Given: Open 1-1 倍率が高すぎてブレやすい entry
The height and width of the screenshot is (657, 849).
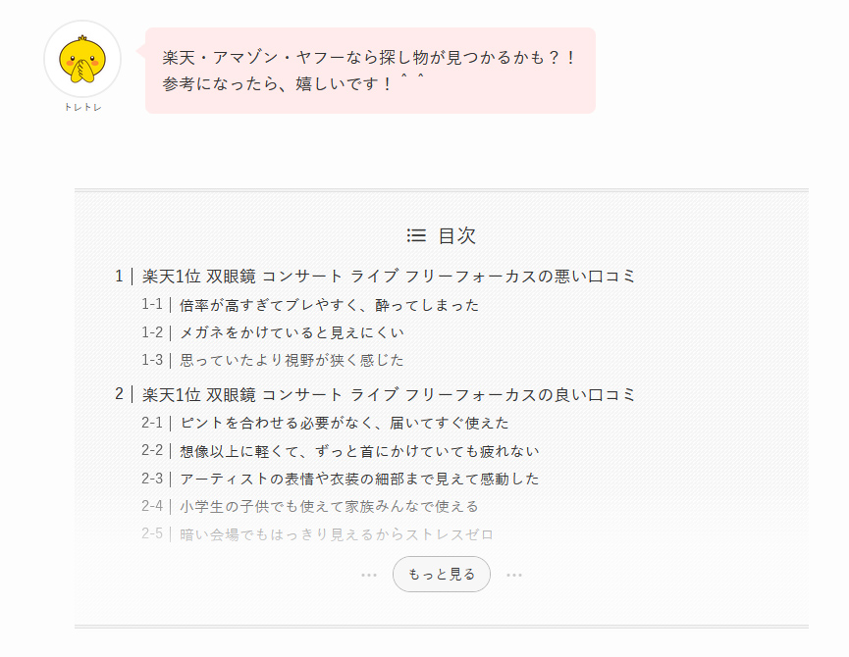Looking at the screenshot, I should (x=330, y=305).
